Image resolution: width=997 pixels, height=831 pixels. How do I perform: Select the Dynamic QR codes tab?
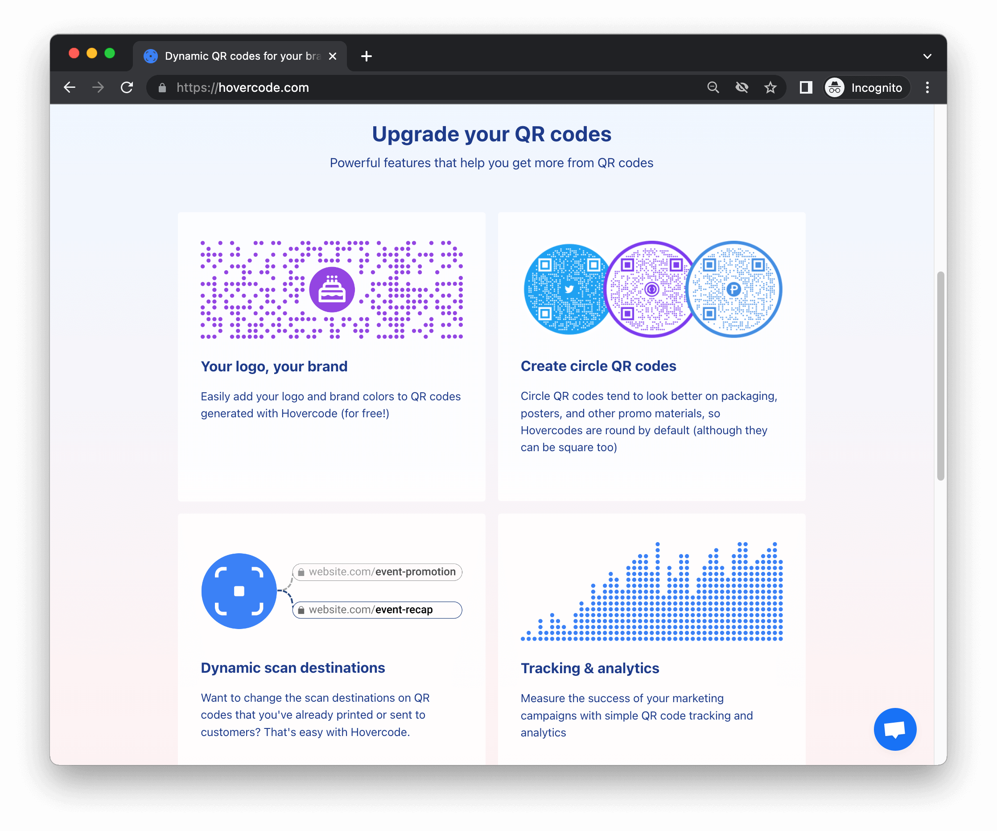(237, 56)
